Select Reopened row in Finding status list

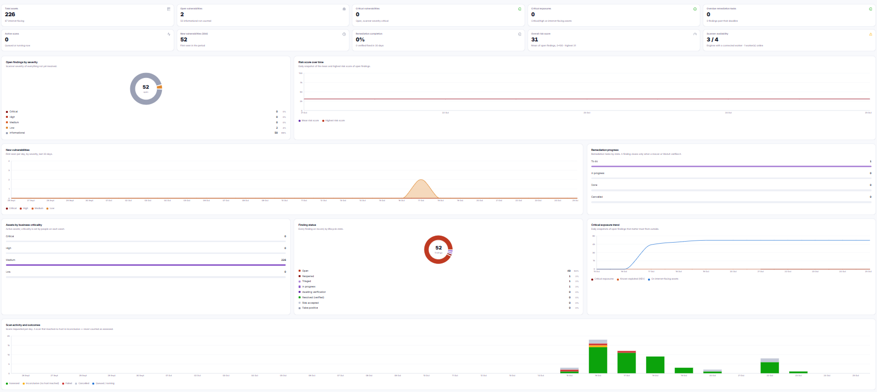pyautogui.click(x=438, y=276)
